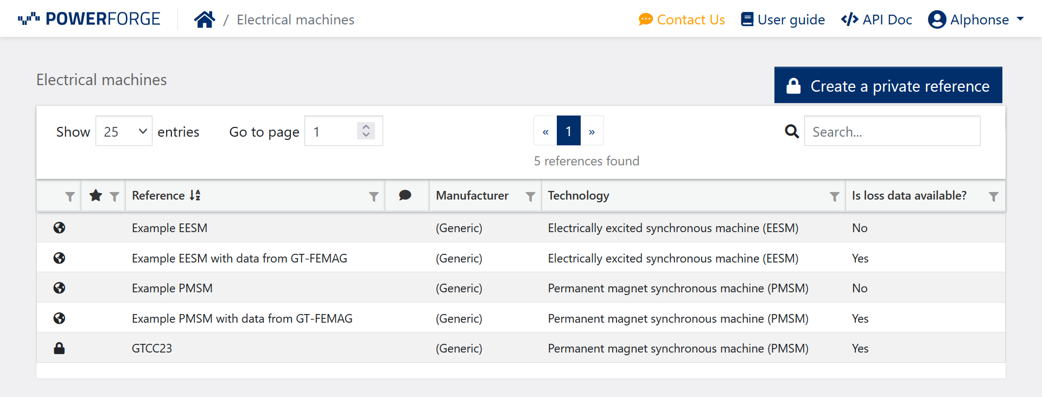Increment the Go to page stepper
The width and height of the screenshot is (1042, 397).
click(x=366, y=127)
